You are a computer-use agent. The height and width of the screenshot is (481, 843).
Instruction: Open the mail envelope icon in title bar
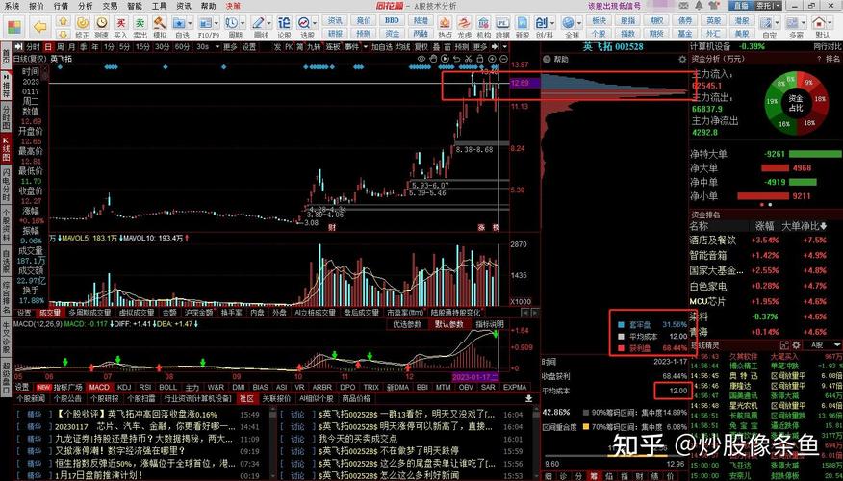coord(685,6)
